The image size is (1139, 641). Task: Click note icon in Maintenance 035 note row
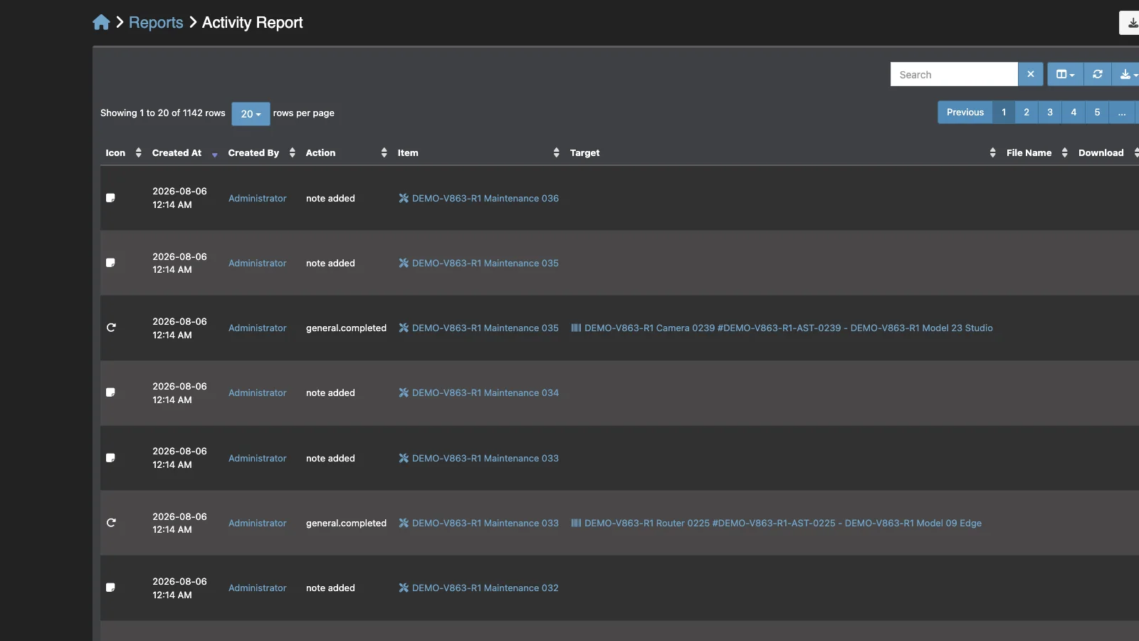[110, 263]
